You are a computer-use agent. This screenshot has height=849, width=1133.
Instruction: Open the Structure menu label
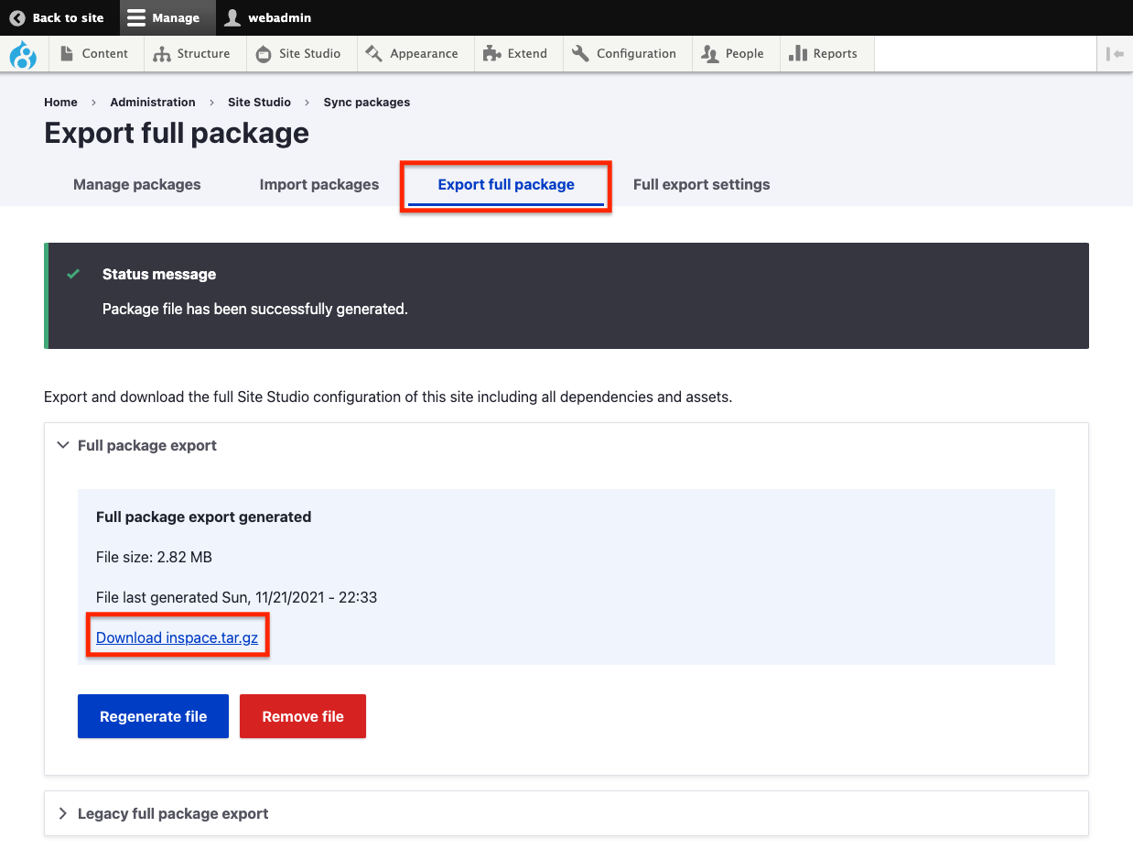pos(203,54)
